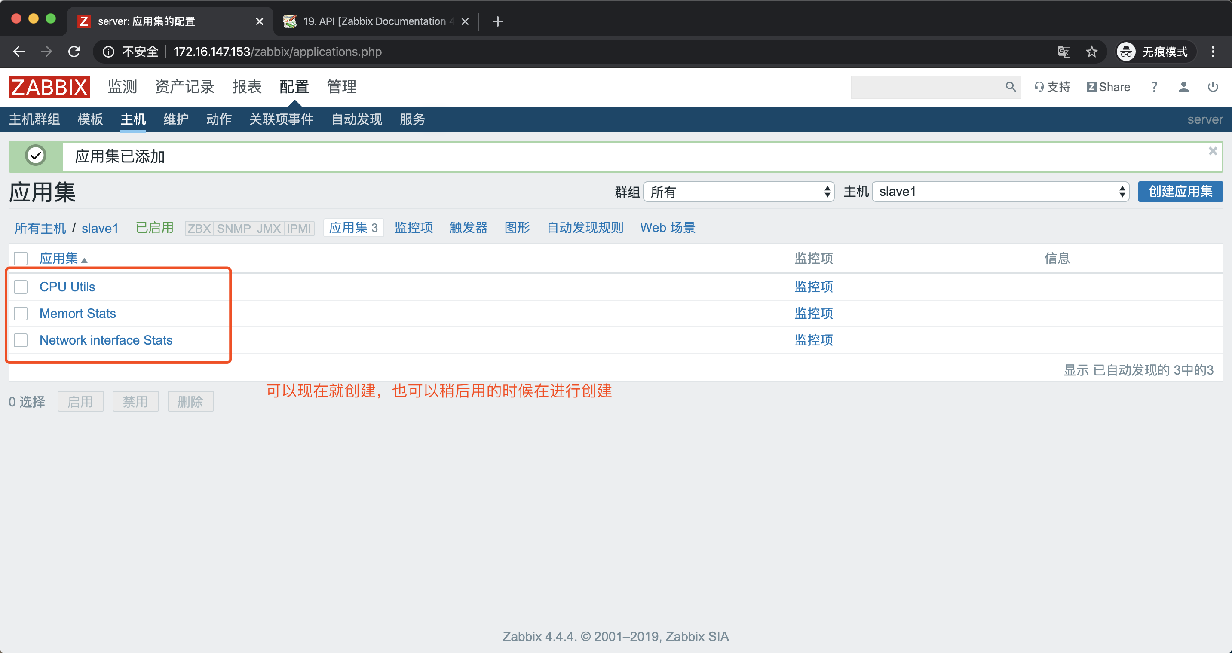Open the user profile icon
The width and height of the screenshot is (1232, 653).
pyautogui.click(x=1183, y=87)
